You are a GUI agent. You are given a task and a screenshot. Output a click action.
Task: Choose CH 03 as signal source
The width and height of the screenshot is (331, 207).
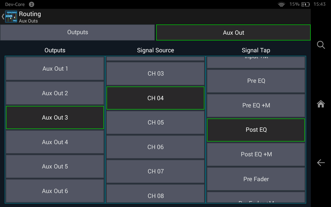[x=155, y=73]
